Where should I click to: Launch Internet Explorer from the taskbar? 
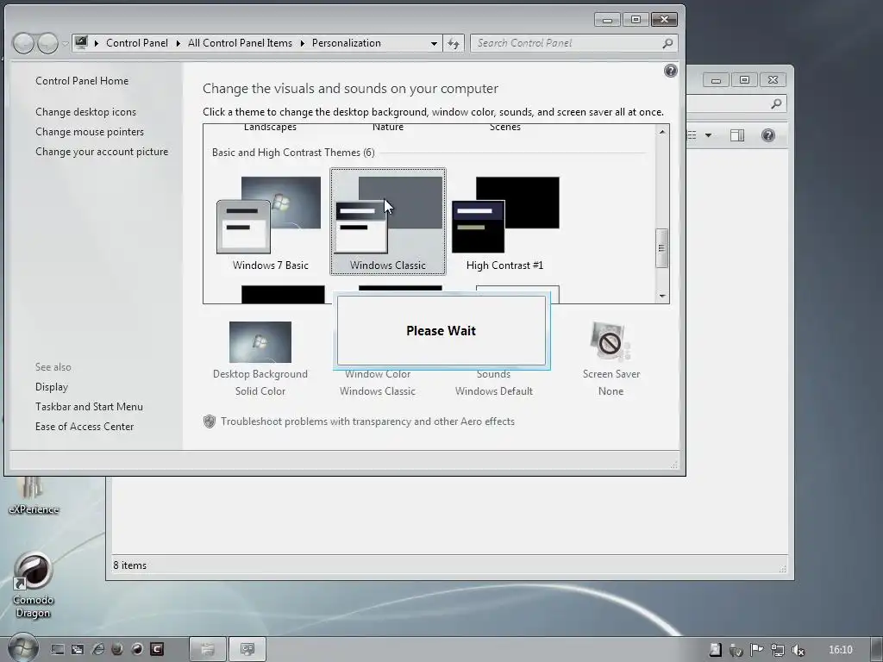pos(97,650)
